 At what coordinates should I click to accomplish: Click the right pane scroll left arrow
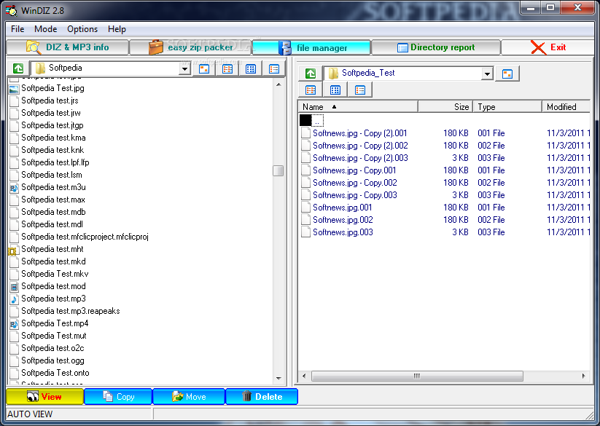[x=304, y=376]
